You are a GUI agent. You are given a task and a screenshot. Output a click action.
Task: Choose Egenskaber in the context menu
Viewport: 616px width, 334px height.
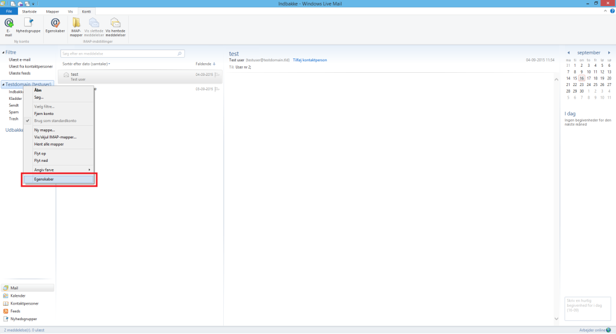point(59,179)
